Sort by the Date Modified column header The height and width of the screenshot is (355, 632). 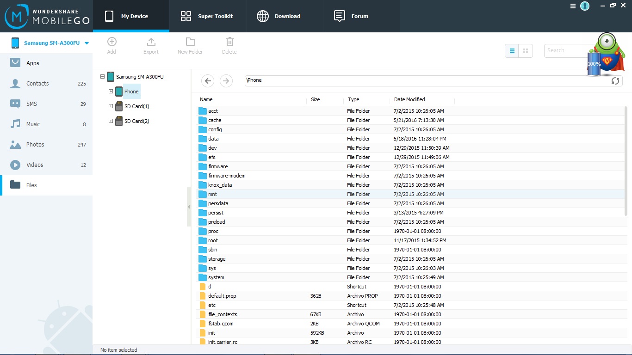(x=409, y=99)
